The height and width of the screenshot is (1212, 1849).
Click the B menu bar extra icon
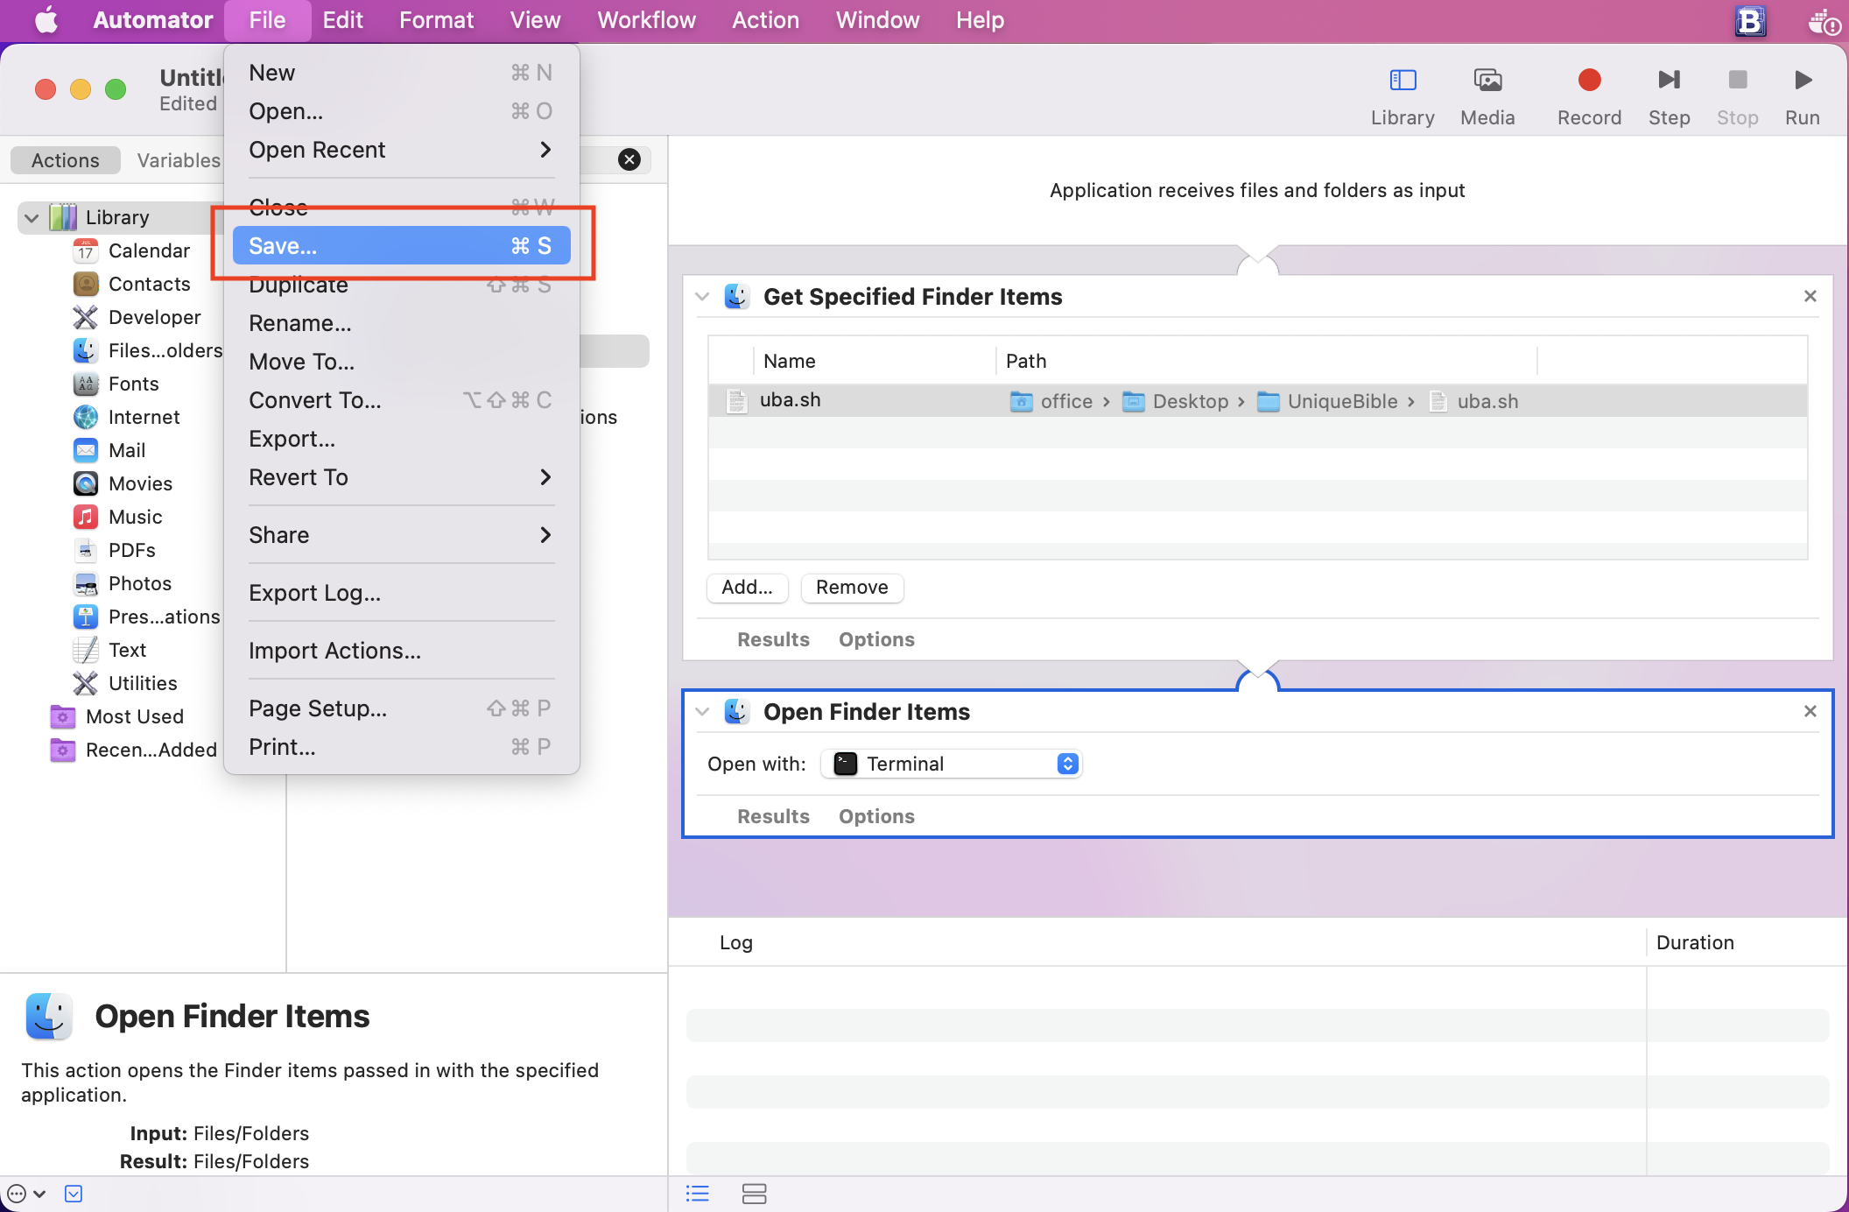point(1750,20)
